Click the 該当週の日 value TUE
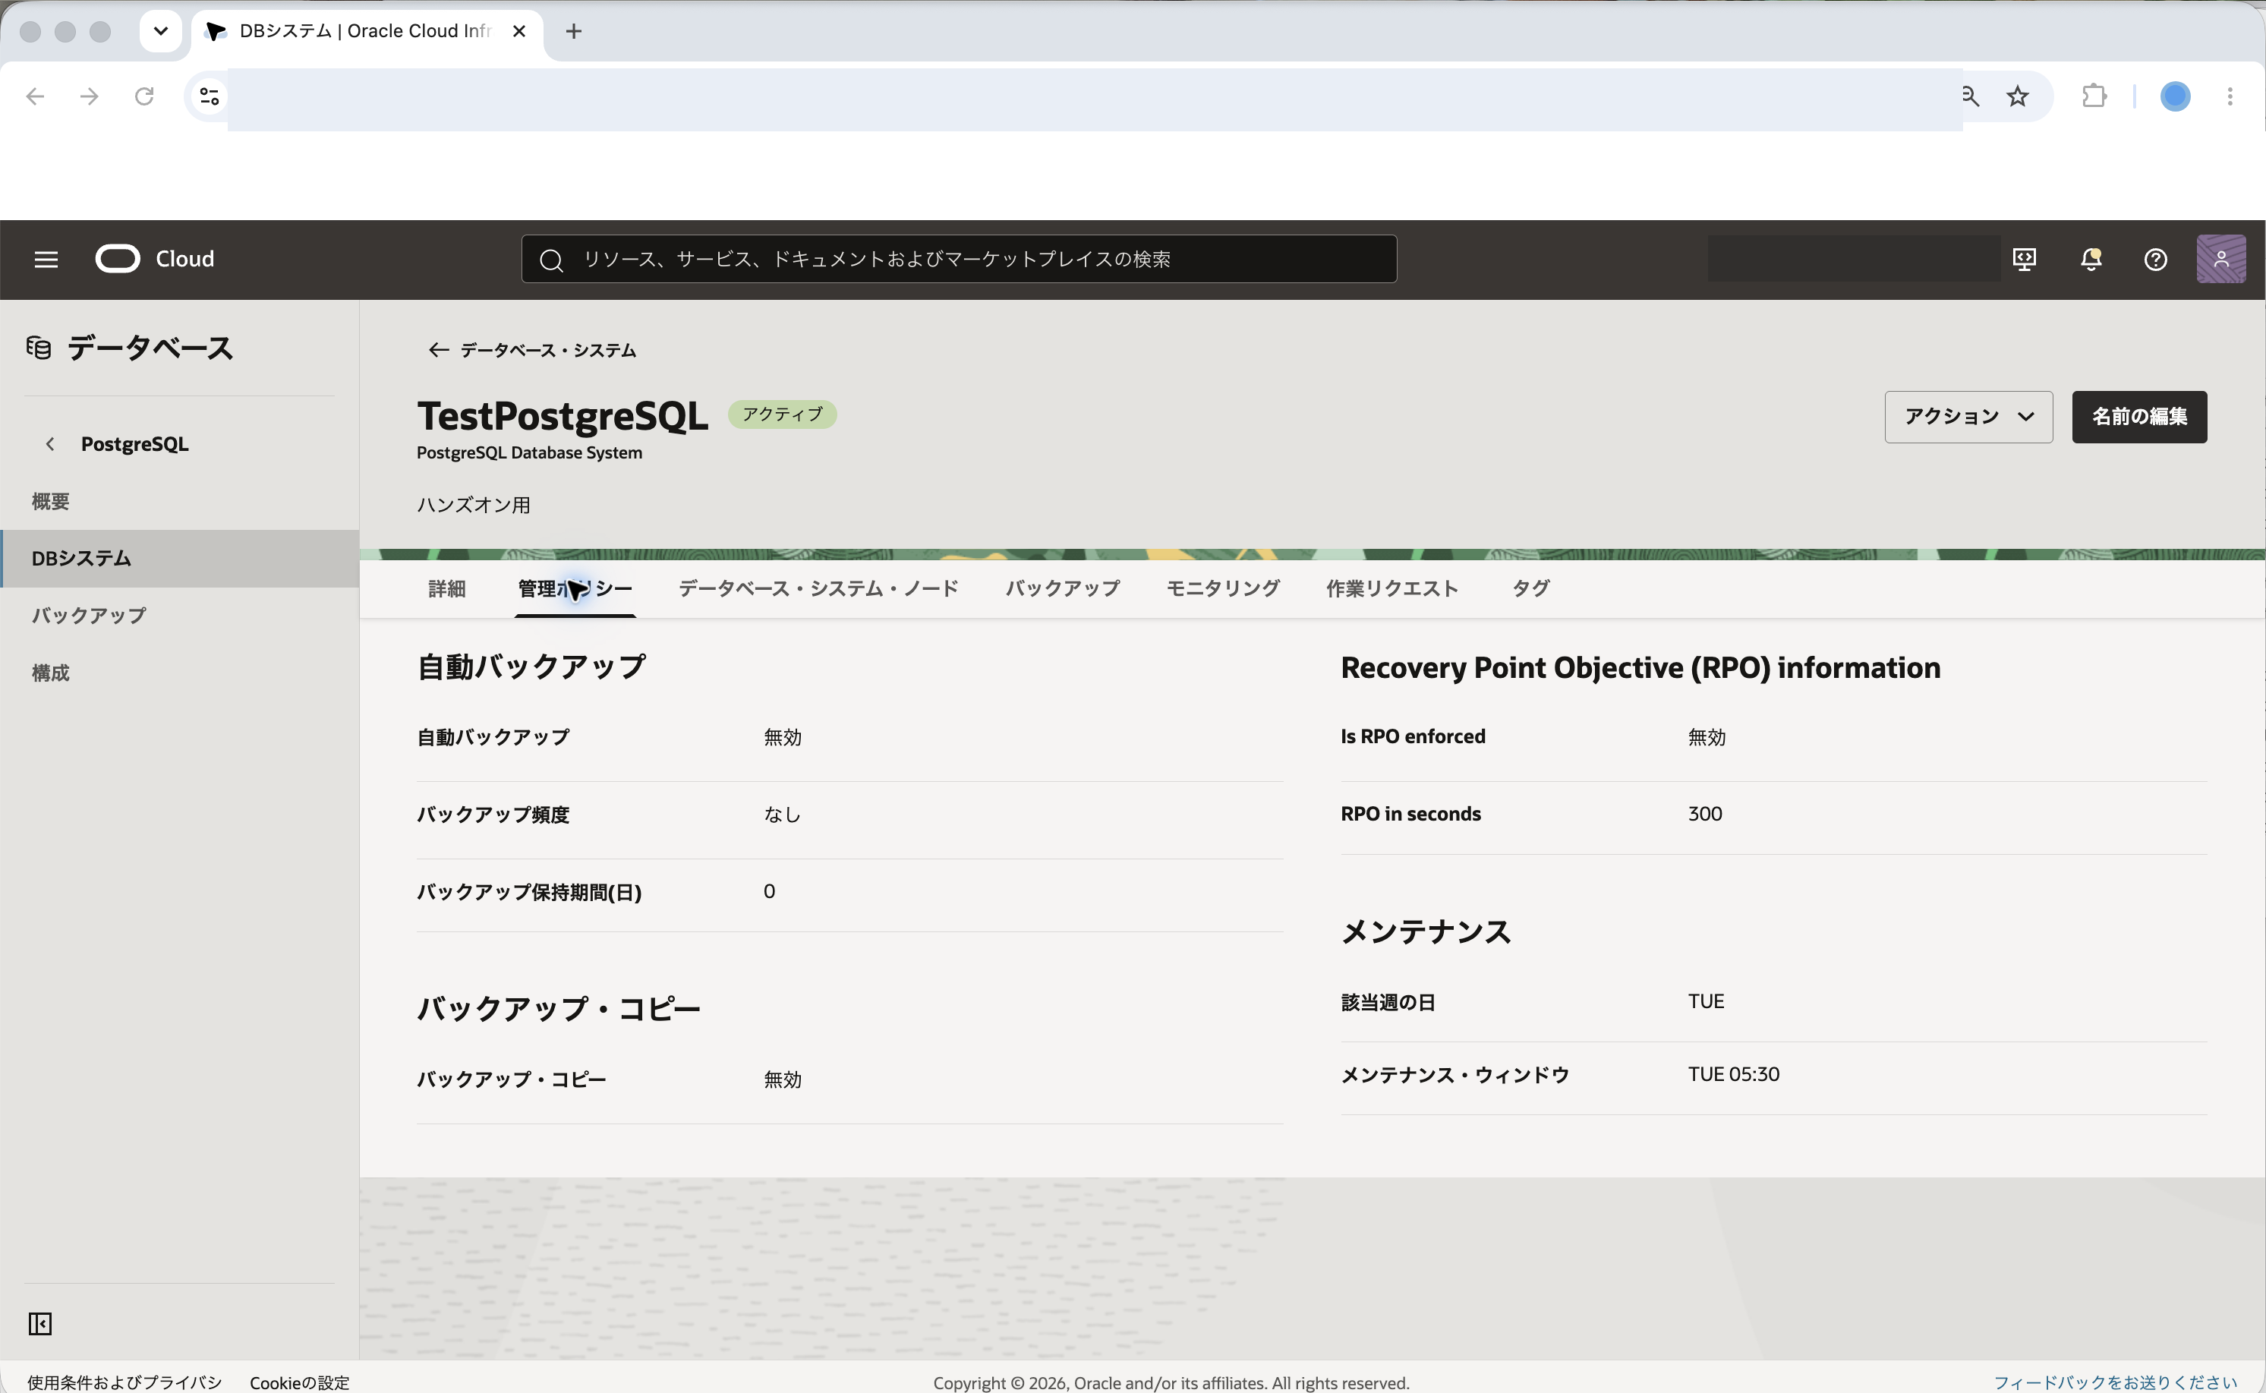Image resolution: width=2266 pixels, height=1393 pixels. coord(1705,1001)
